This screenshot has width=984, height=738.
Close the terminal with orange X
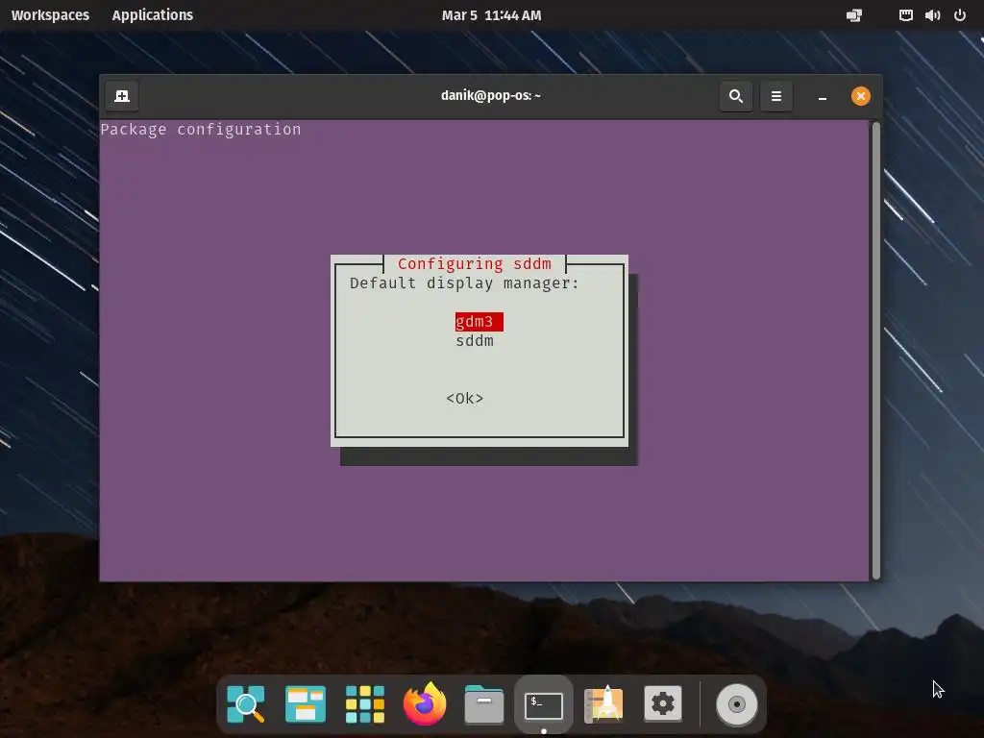[860, 96]
